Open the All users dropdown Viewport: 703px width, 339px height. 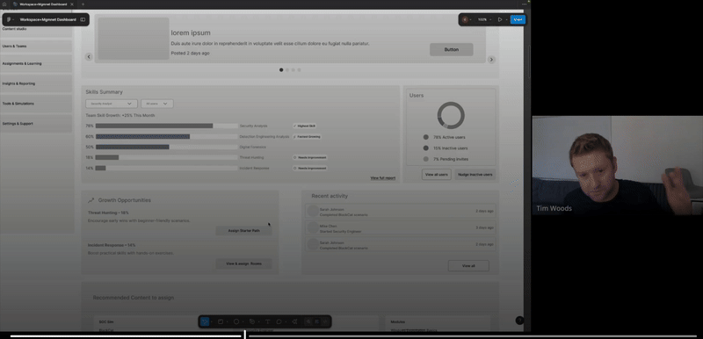(x=157, y=104)
